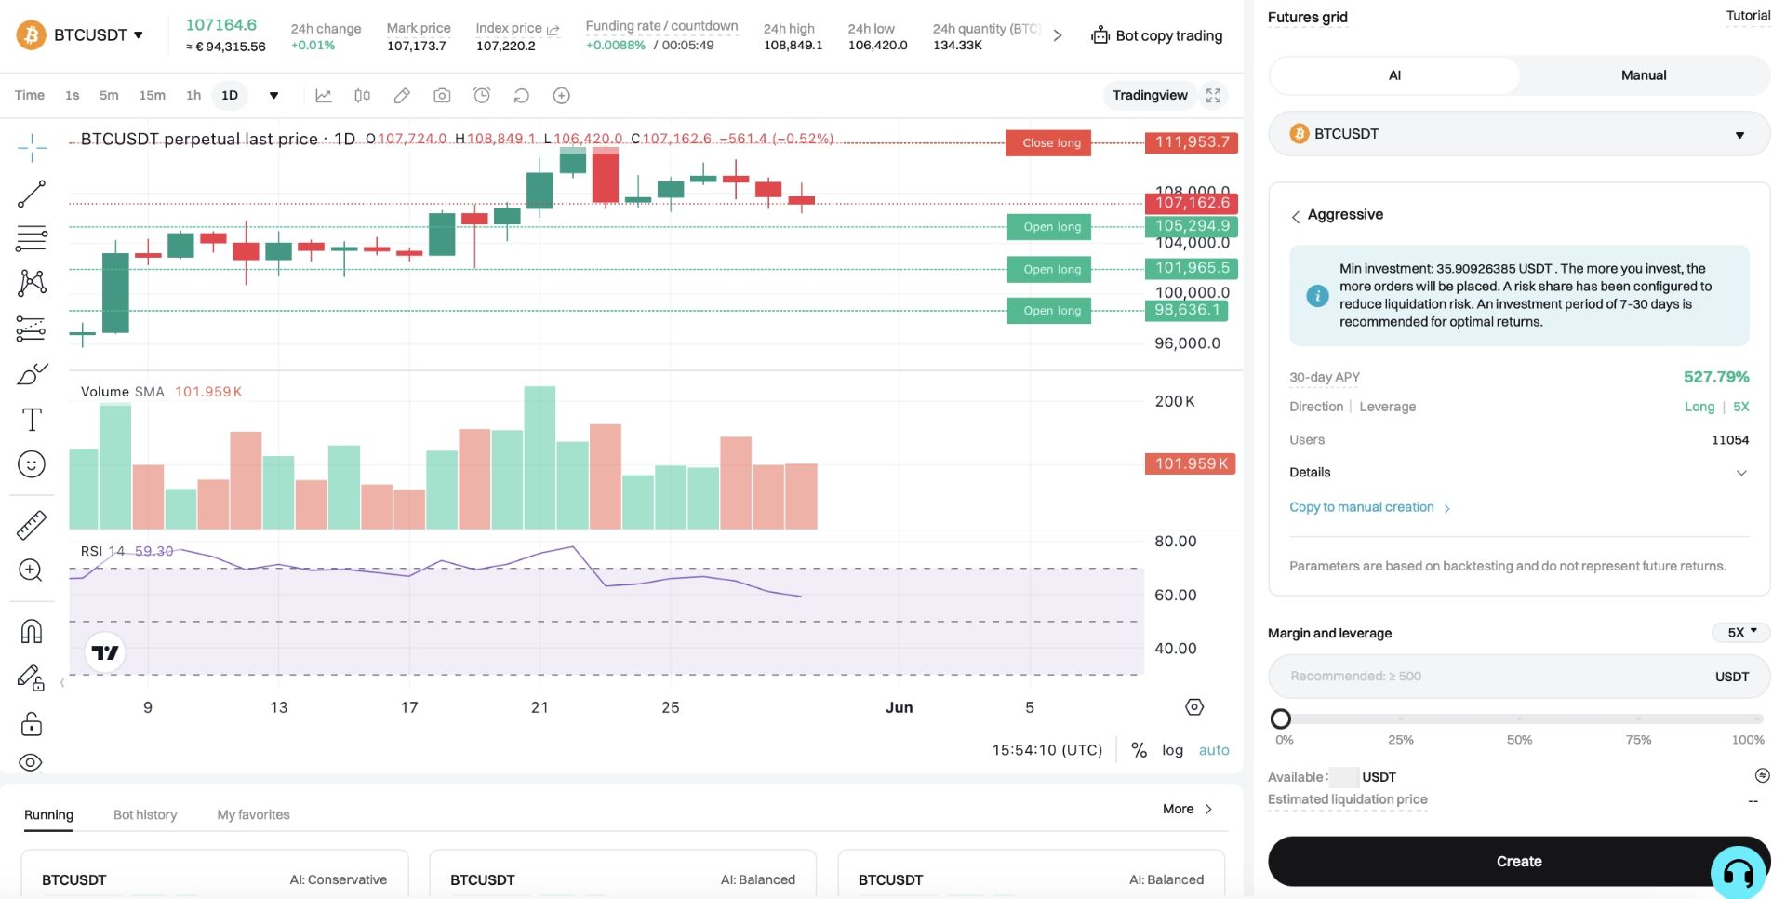This screenshot has width=1786, height=899.
Task: Select the text annotation tool
Action: [x=32, y=420]
